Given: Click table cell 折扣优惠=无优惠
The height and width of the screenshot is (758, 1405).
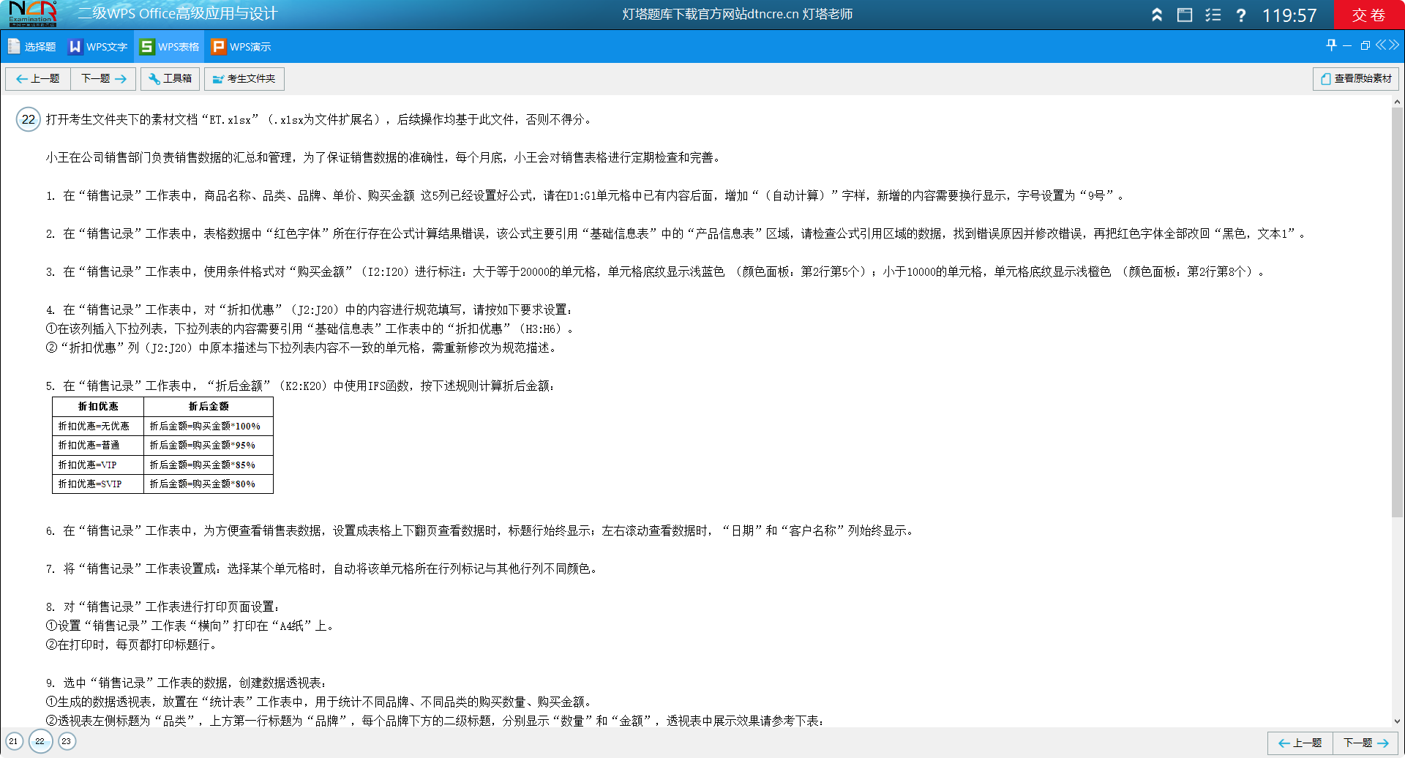Looking at the screenshot, I should coord(98,427).
